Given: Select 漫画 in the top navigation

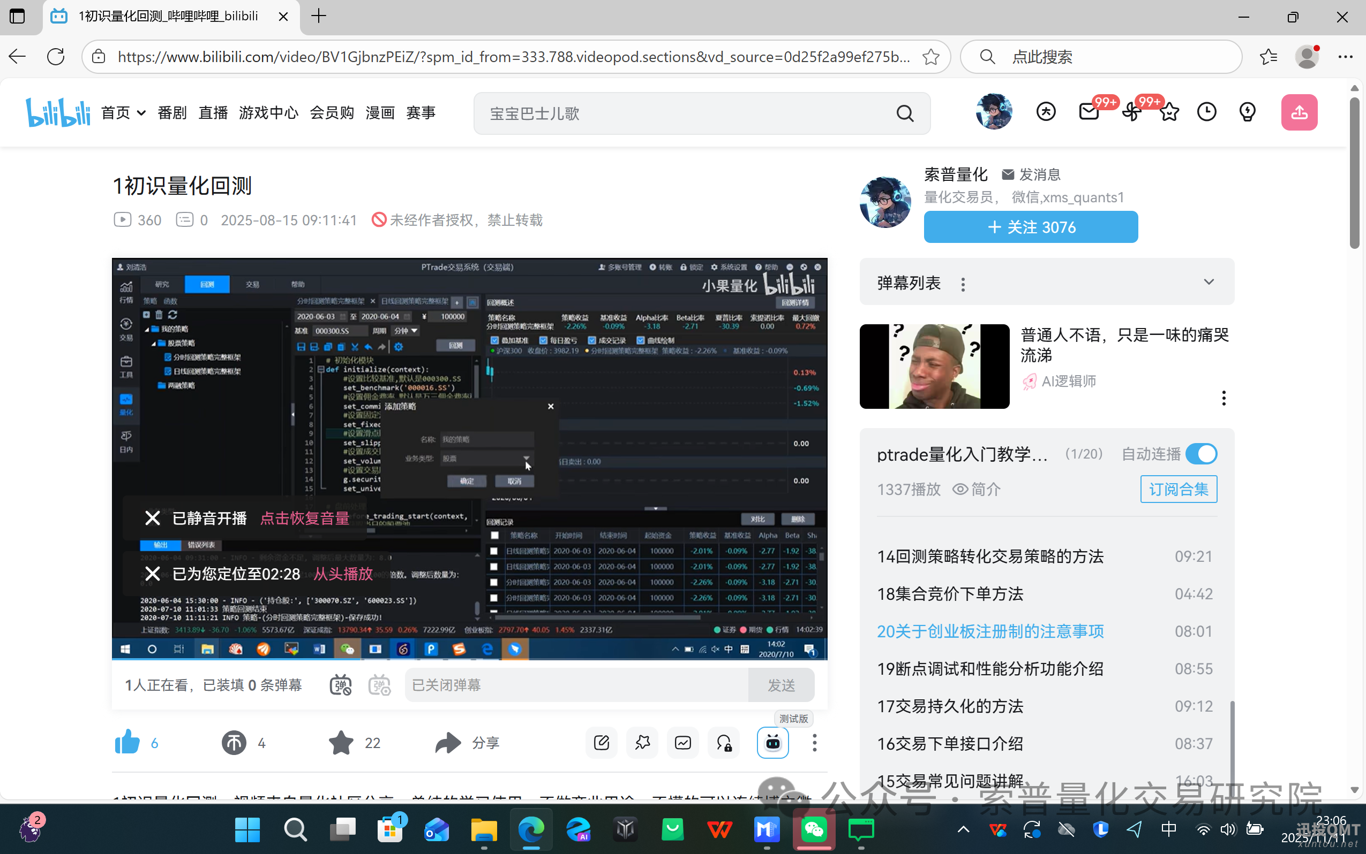Looking at the screenshot, I should coord(379,112).
